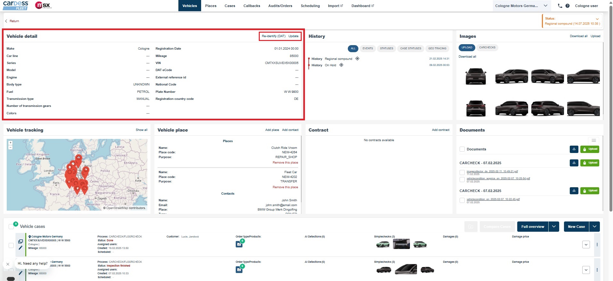
Task: Click the copy icon on first vehicle case
Action: pos(20,242)
